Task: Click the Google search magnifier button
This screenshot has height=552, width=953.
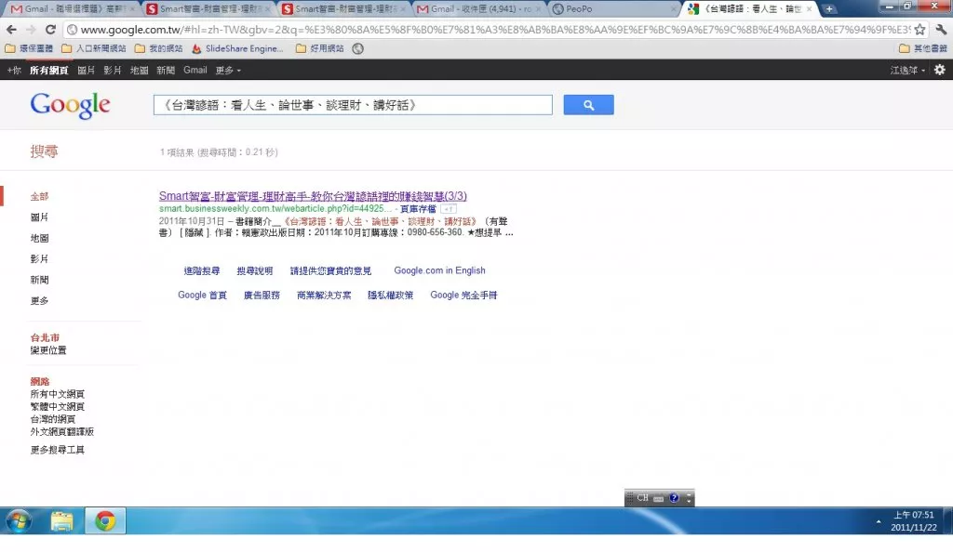Action: 588,105
